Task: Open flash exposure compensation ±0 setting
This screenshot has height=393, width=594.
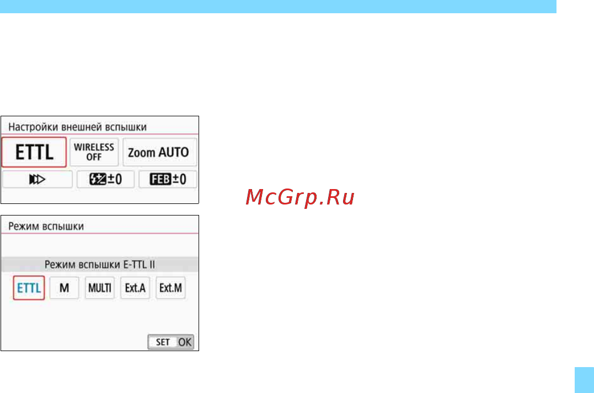Action: pyautogui.click(x=106, y=180)
